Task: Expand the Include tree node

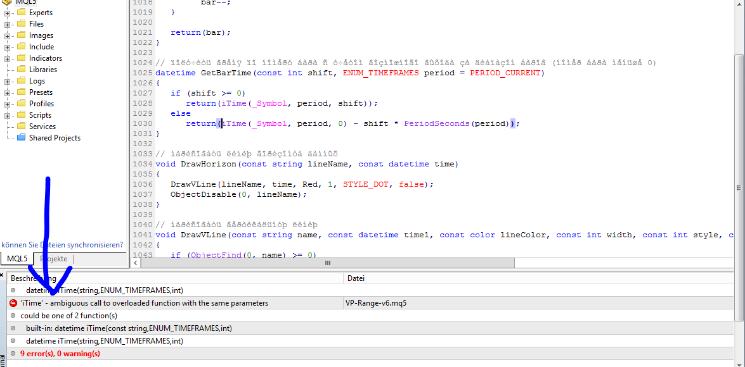Action: [7, 47]
